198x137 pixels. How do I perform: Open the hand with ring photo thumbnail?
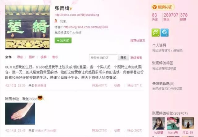pos(20,113)
